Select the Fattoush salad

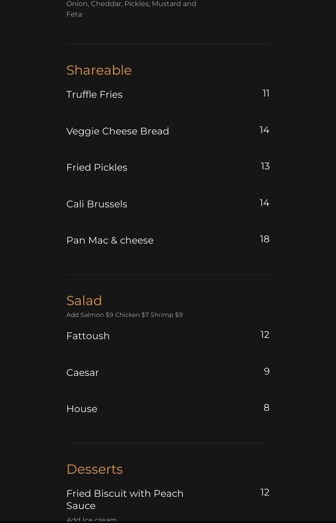pyautogui.click(x=88, y=336)
